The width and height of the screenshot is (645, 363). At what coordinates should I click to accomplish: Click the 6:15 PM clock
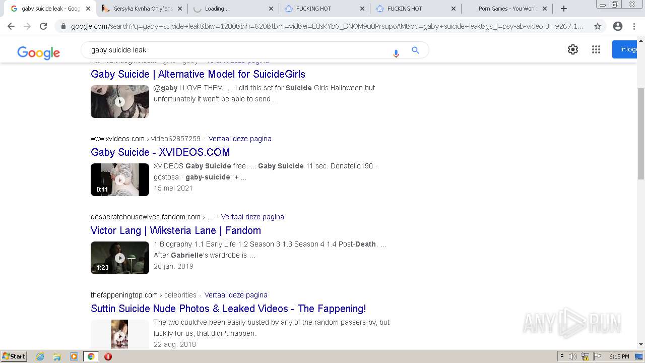[619, 356]
